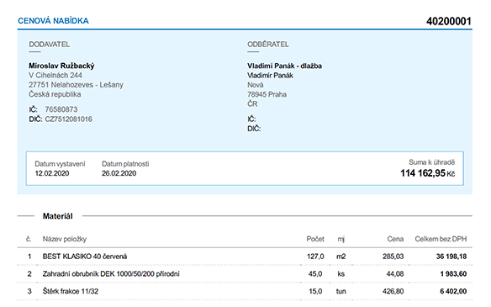Click unit price 44,08
Viewport: 491px width, 307px height.
[x=395, y=274]
